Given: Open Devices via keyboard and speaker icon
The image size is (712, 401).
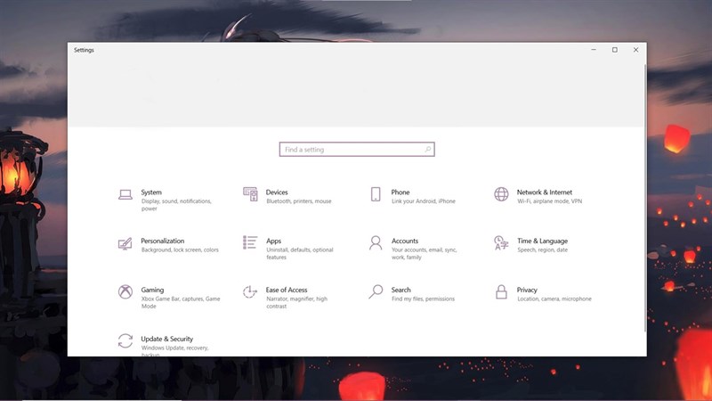Looking at the screenshot, I should tap(250, 194).
